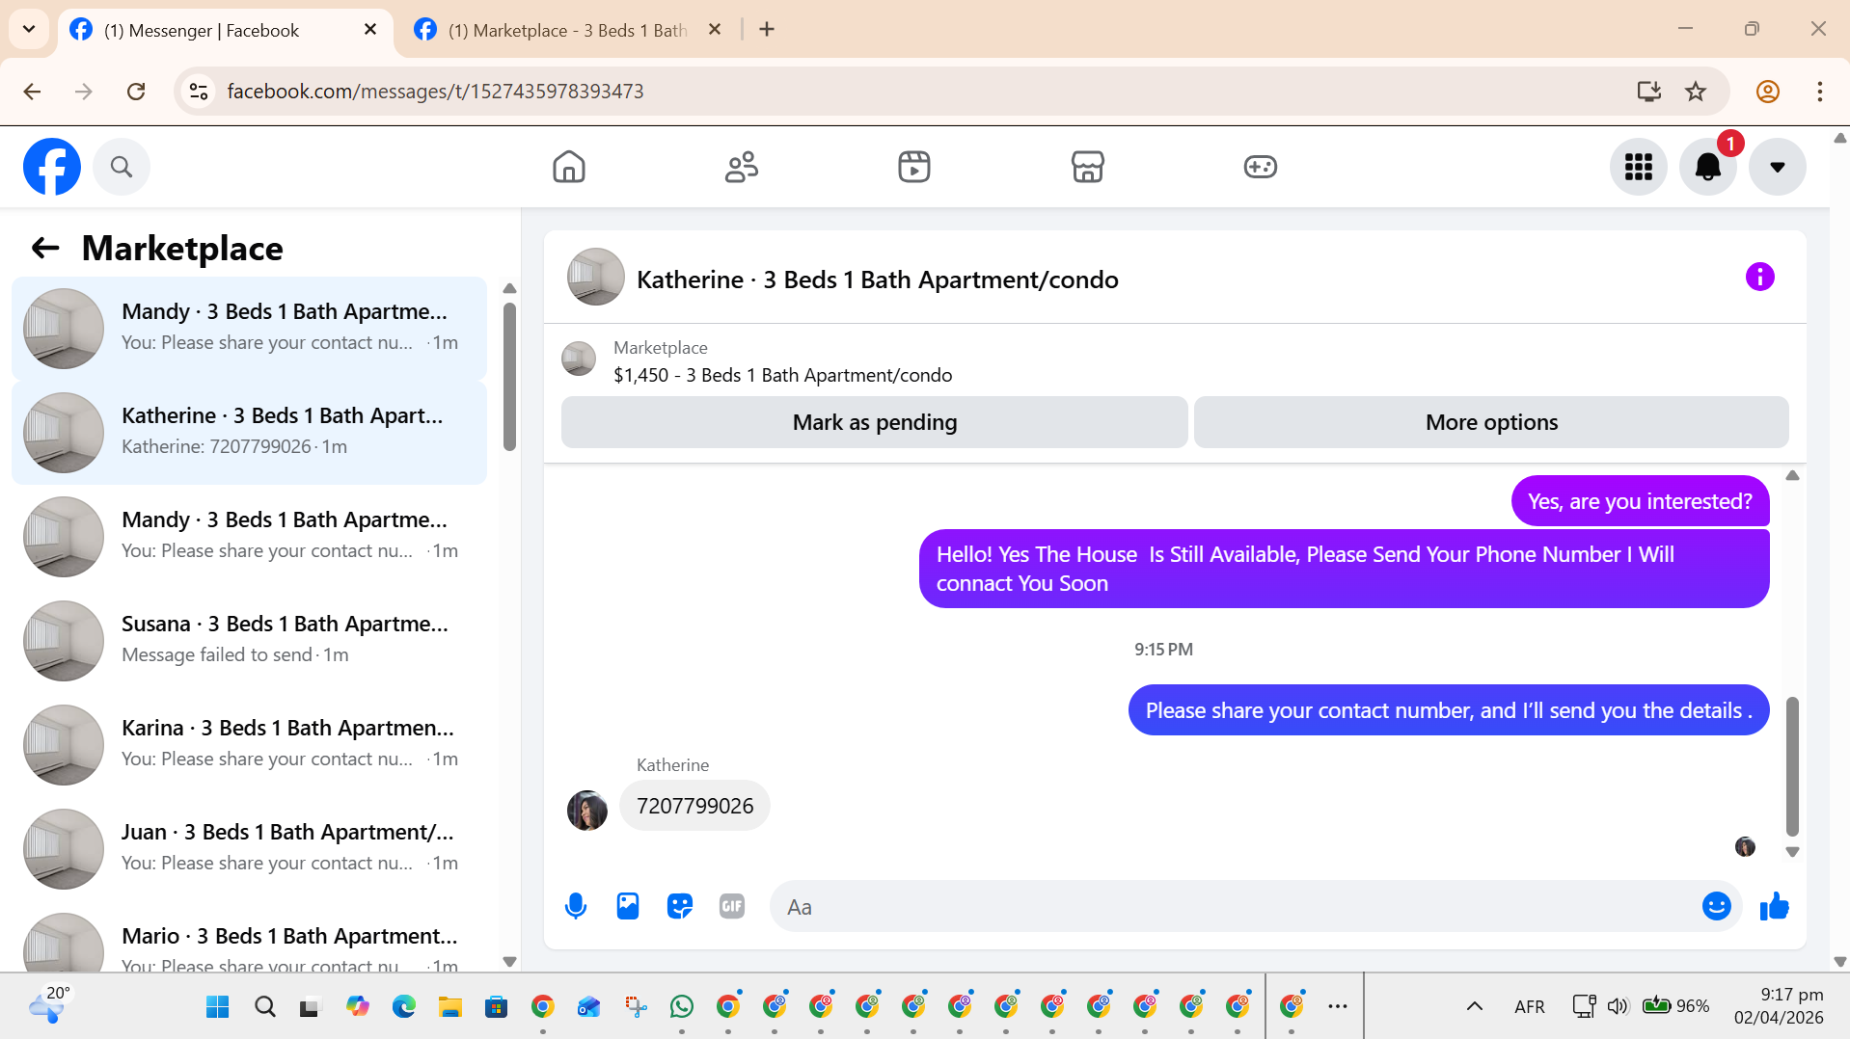Click Katherine's profile avatar beside message
The height and width of the screenshot is (1039, 1850).
coord(587,811)
